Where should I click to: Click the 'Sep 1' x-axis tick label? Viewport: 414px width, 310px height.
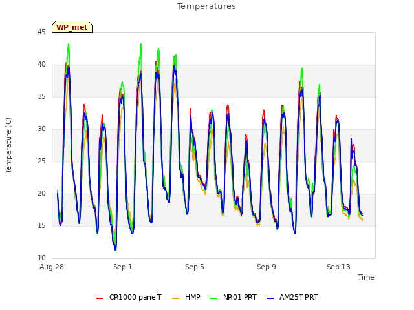123,267
